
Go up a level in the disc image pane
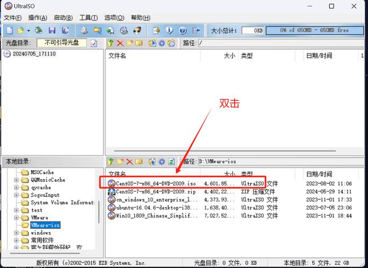coord(111,43)
